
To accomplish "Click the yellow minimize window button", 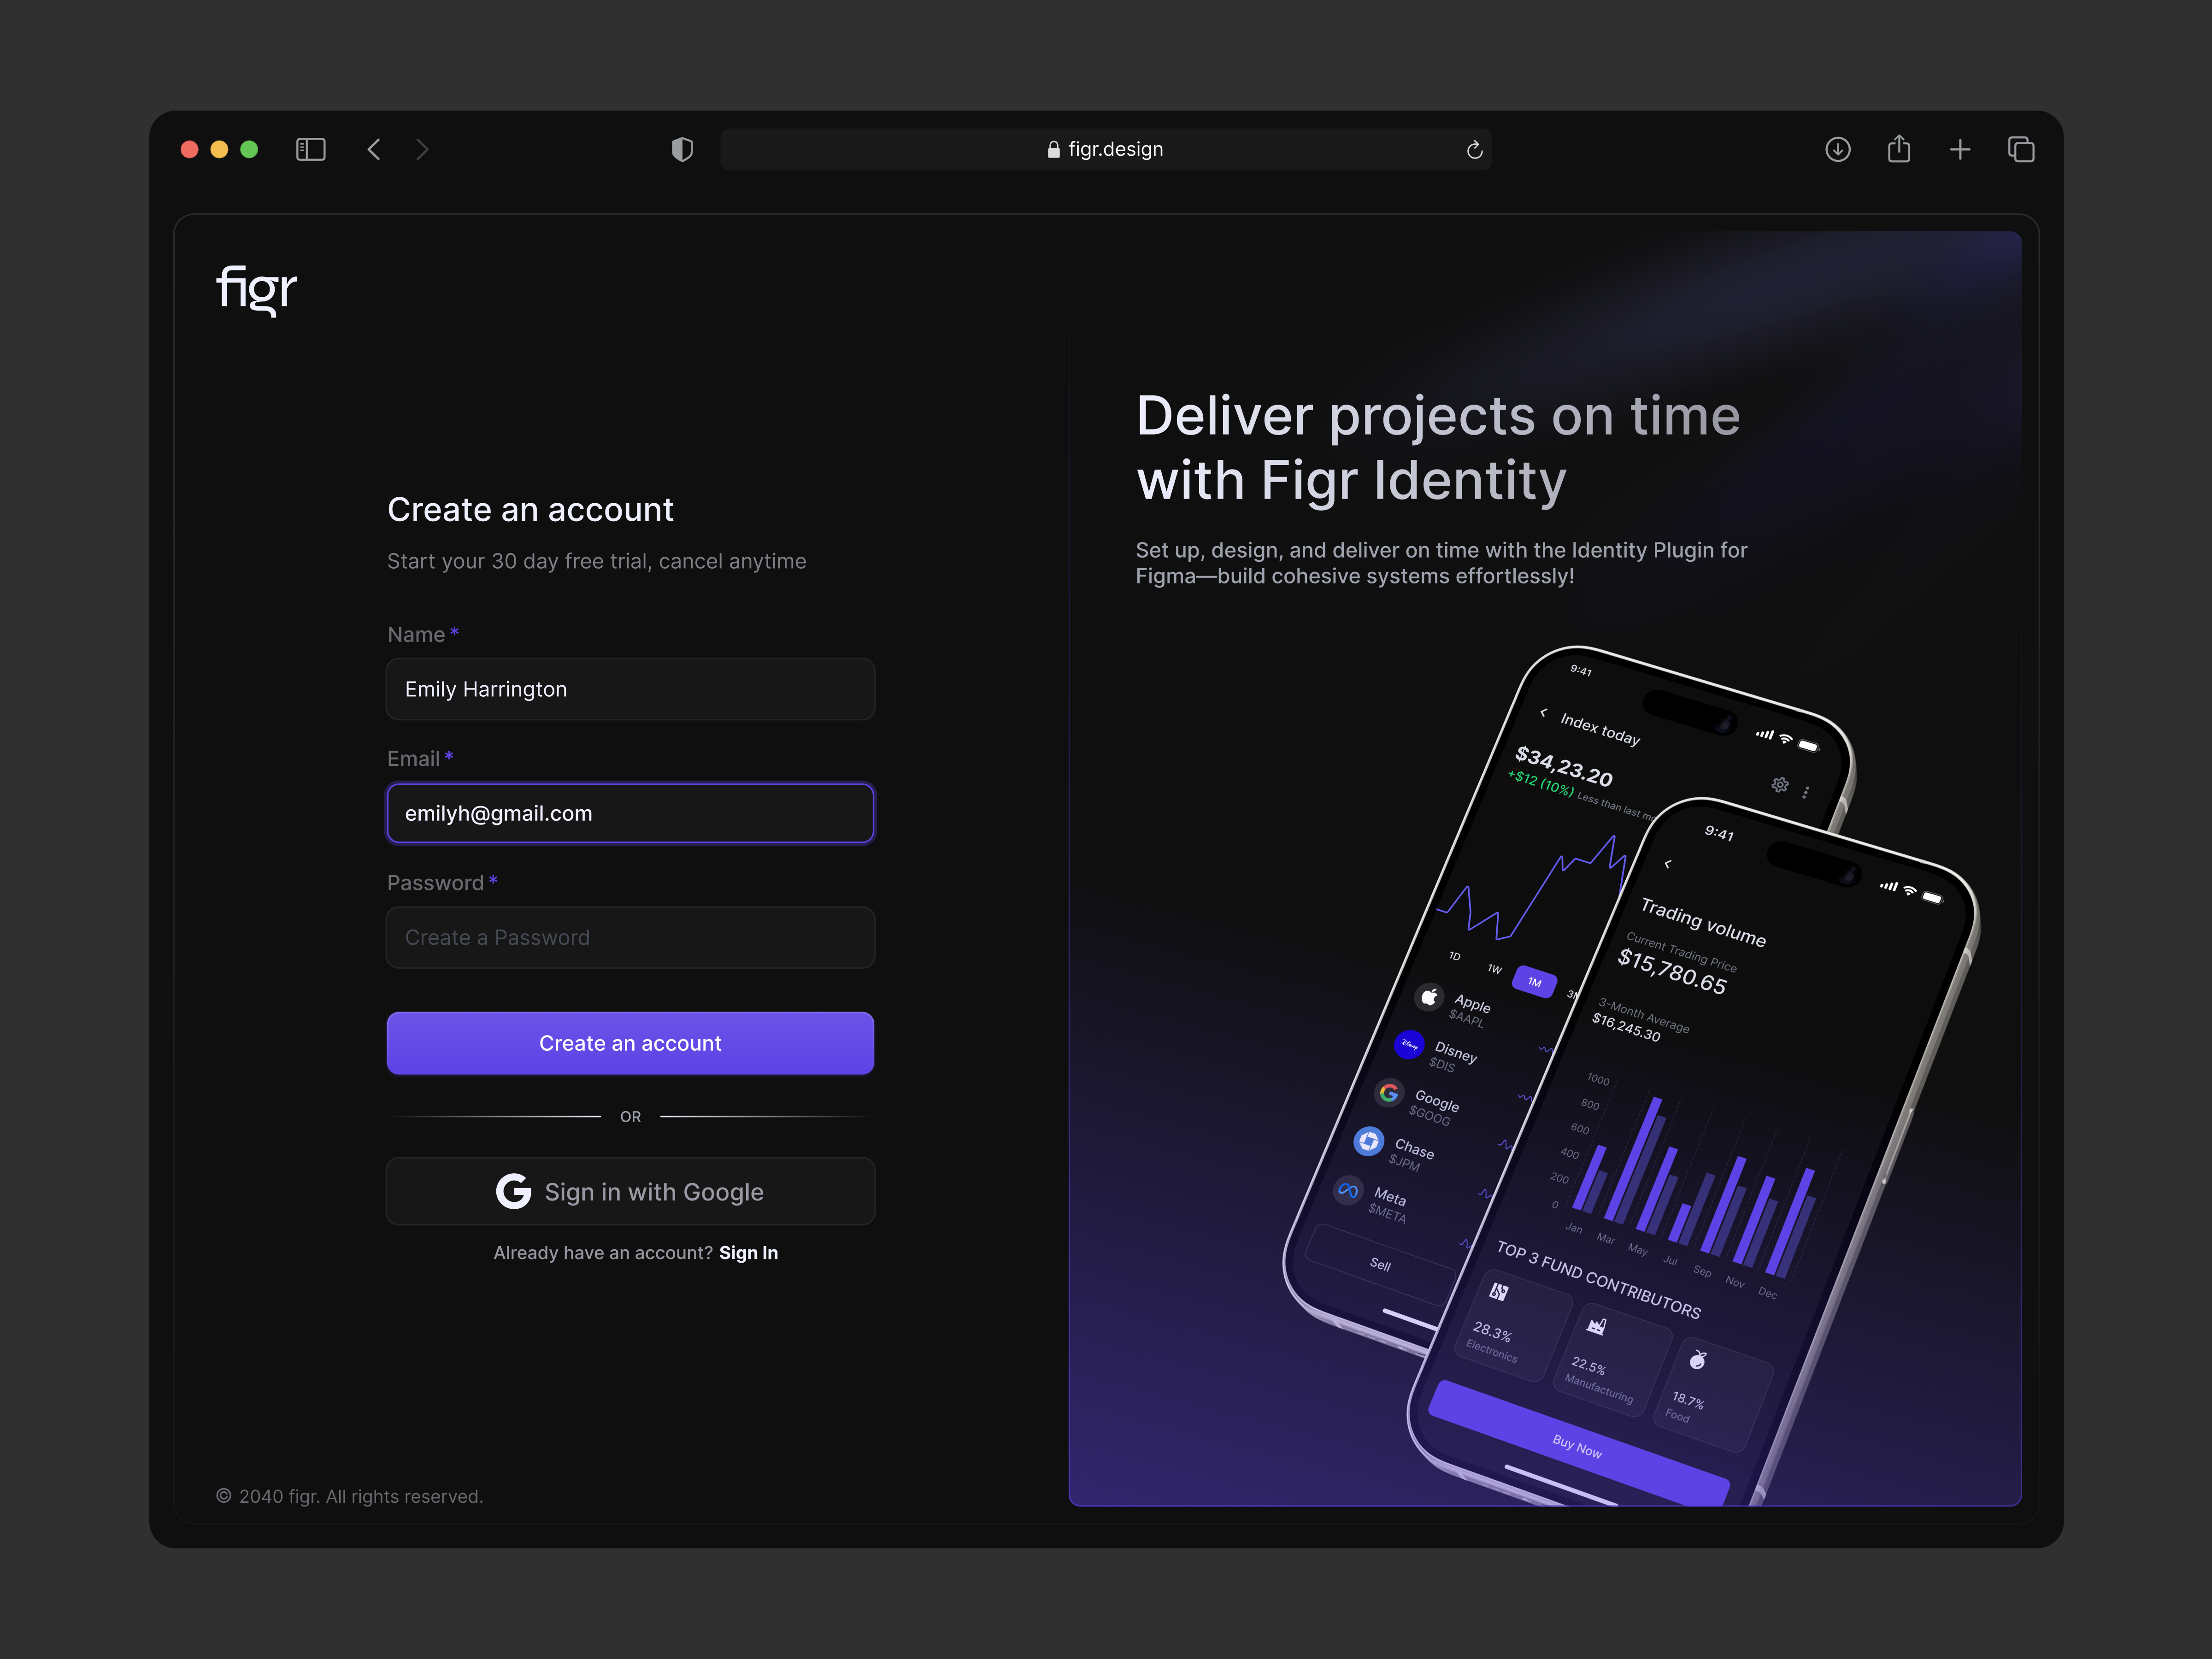I will [x=219, y=149].
